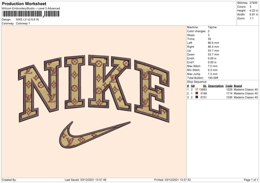
Task: Click the Production Worksheet title
Action: click(x=24, y=3)
